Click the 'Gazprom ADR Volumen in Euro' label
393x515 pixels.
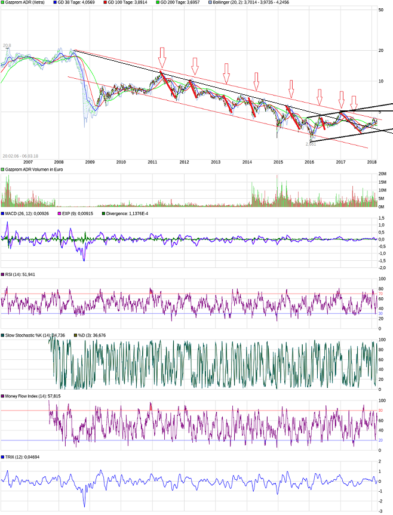[34, 169]
